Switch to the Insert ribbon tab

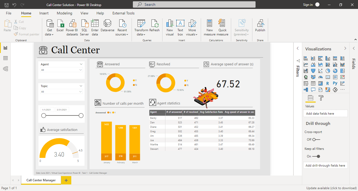(x=44, y=13)
